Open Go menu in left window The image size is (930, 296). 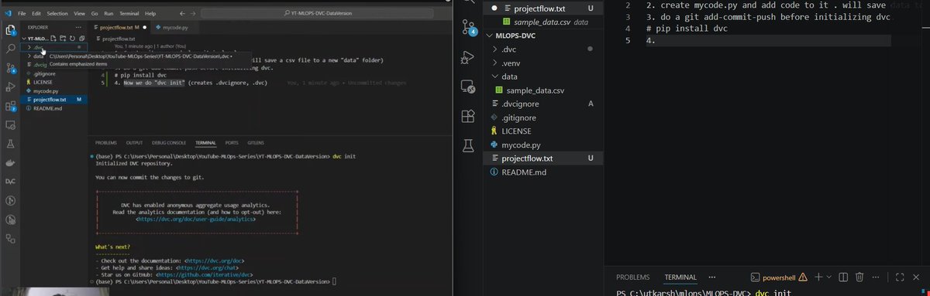95,14
